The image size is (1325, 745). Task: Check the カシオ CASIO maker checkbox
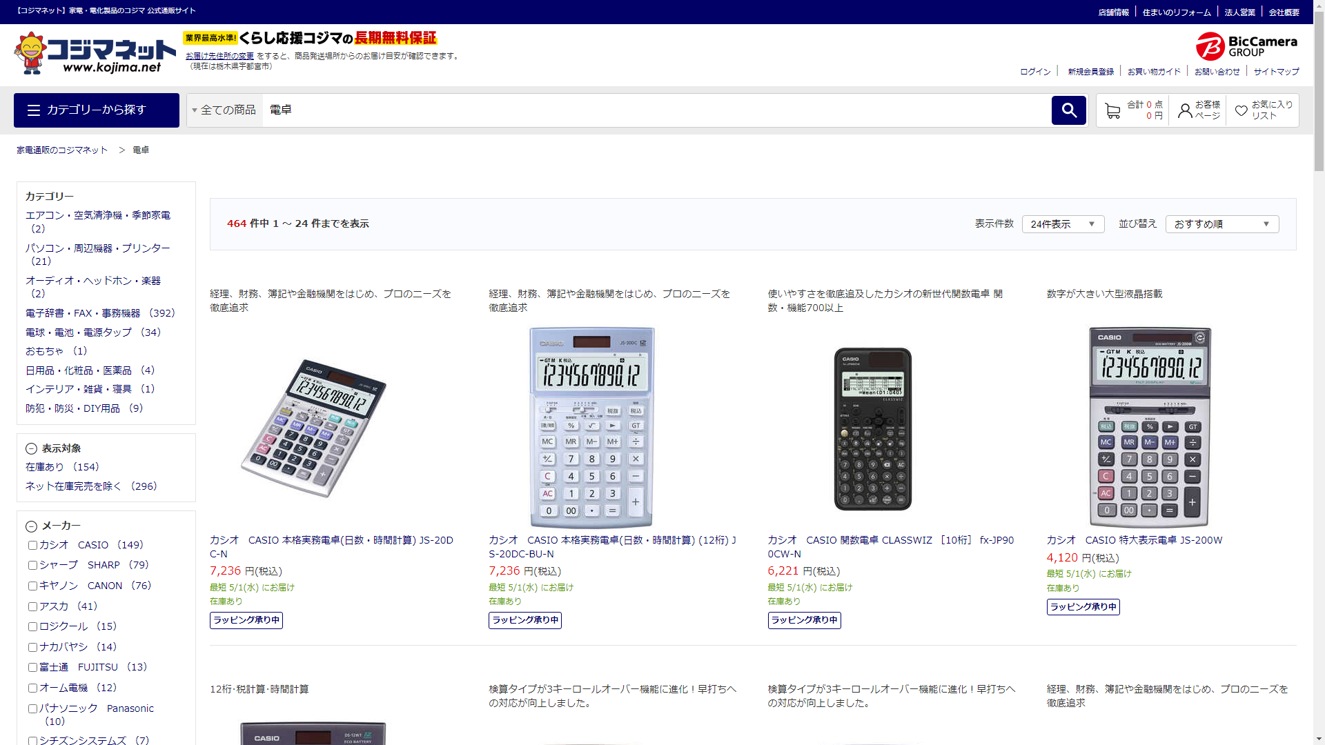32,545
